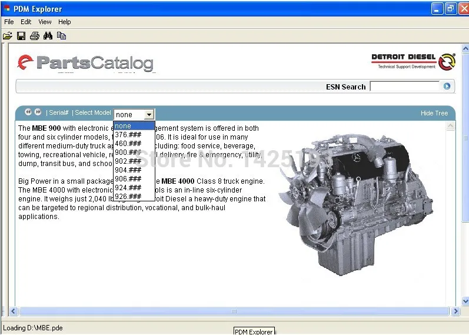469x335 pixels.
Task: Click the Select Model dropdown arrow
Action: coord(149,114)
